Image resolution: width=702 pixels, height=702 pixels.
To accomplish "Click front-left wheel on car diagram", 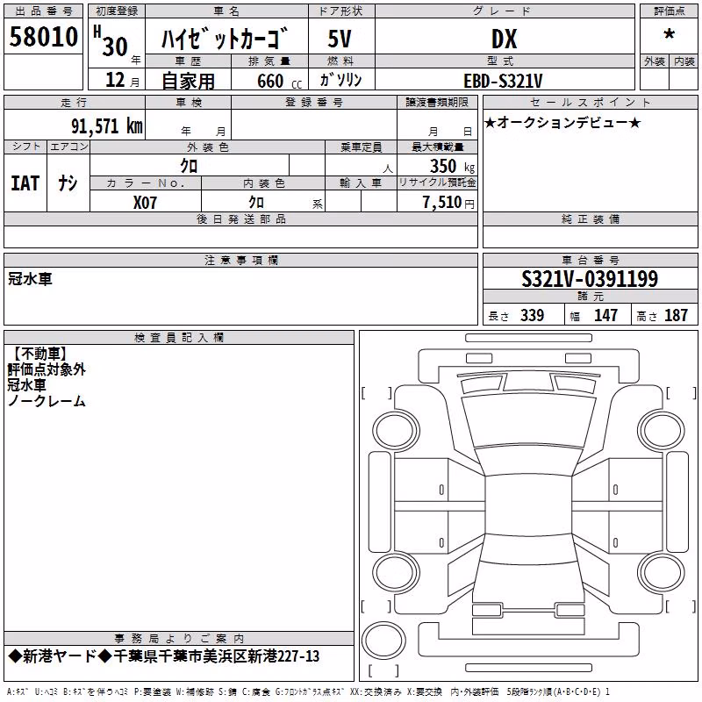I will coord(396,431).
